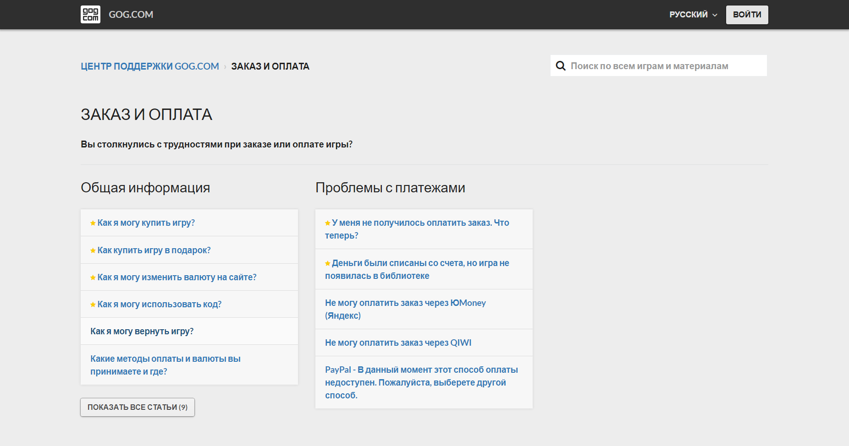Open article Как купить игру в подарок?
This screenshot has height=446, width=849.
coord(154,250)
